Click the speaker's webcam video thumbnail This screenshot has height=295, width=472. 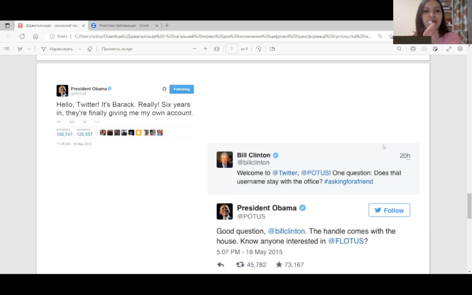[x=432, y=22]
